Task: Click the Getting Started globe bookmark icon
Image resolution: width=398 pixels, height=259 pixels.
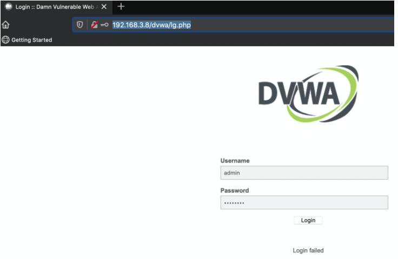Action: tap(5, 40)
